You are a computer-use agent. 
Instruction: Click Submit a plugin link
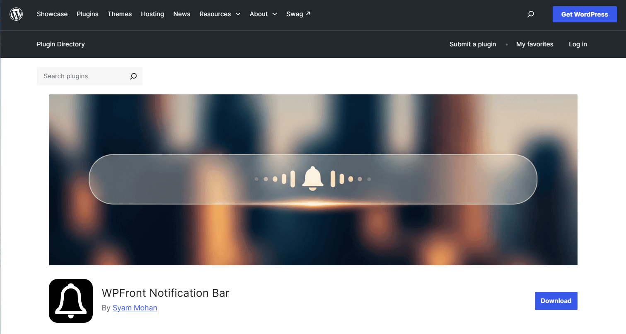(x=473, y=44)
